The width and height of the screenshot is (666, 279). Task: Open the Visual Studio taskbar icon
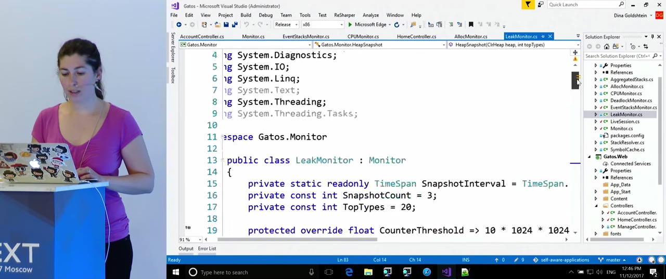(x=446, y=272)
